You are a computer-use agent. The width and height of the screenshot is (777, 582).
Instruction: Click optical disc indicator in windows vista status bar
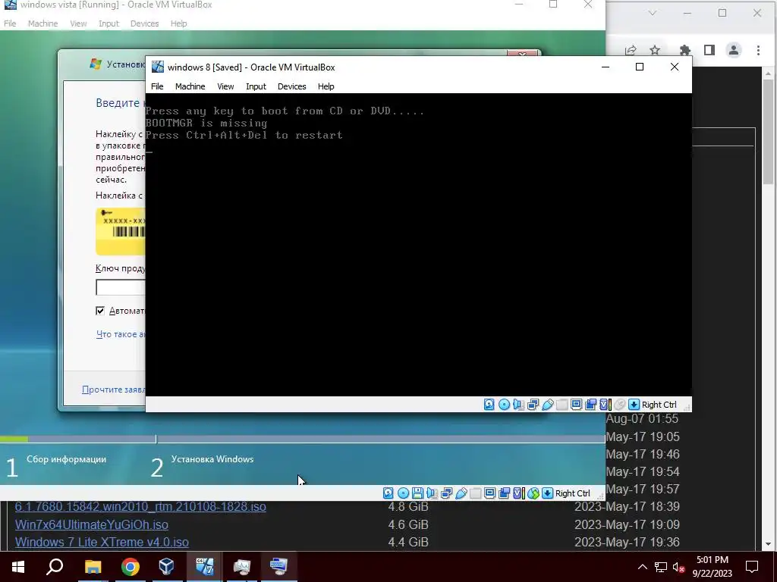(x=403, y=493)
